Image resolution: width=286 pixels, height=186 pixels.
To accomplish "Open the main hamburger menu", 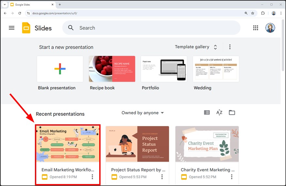I will point(11,28).
